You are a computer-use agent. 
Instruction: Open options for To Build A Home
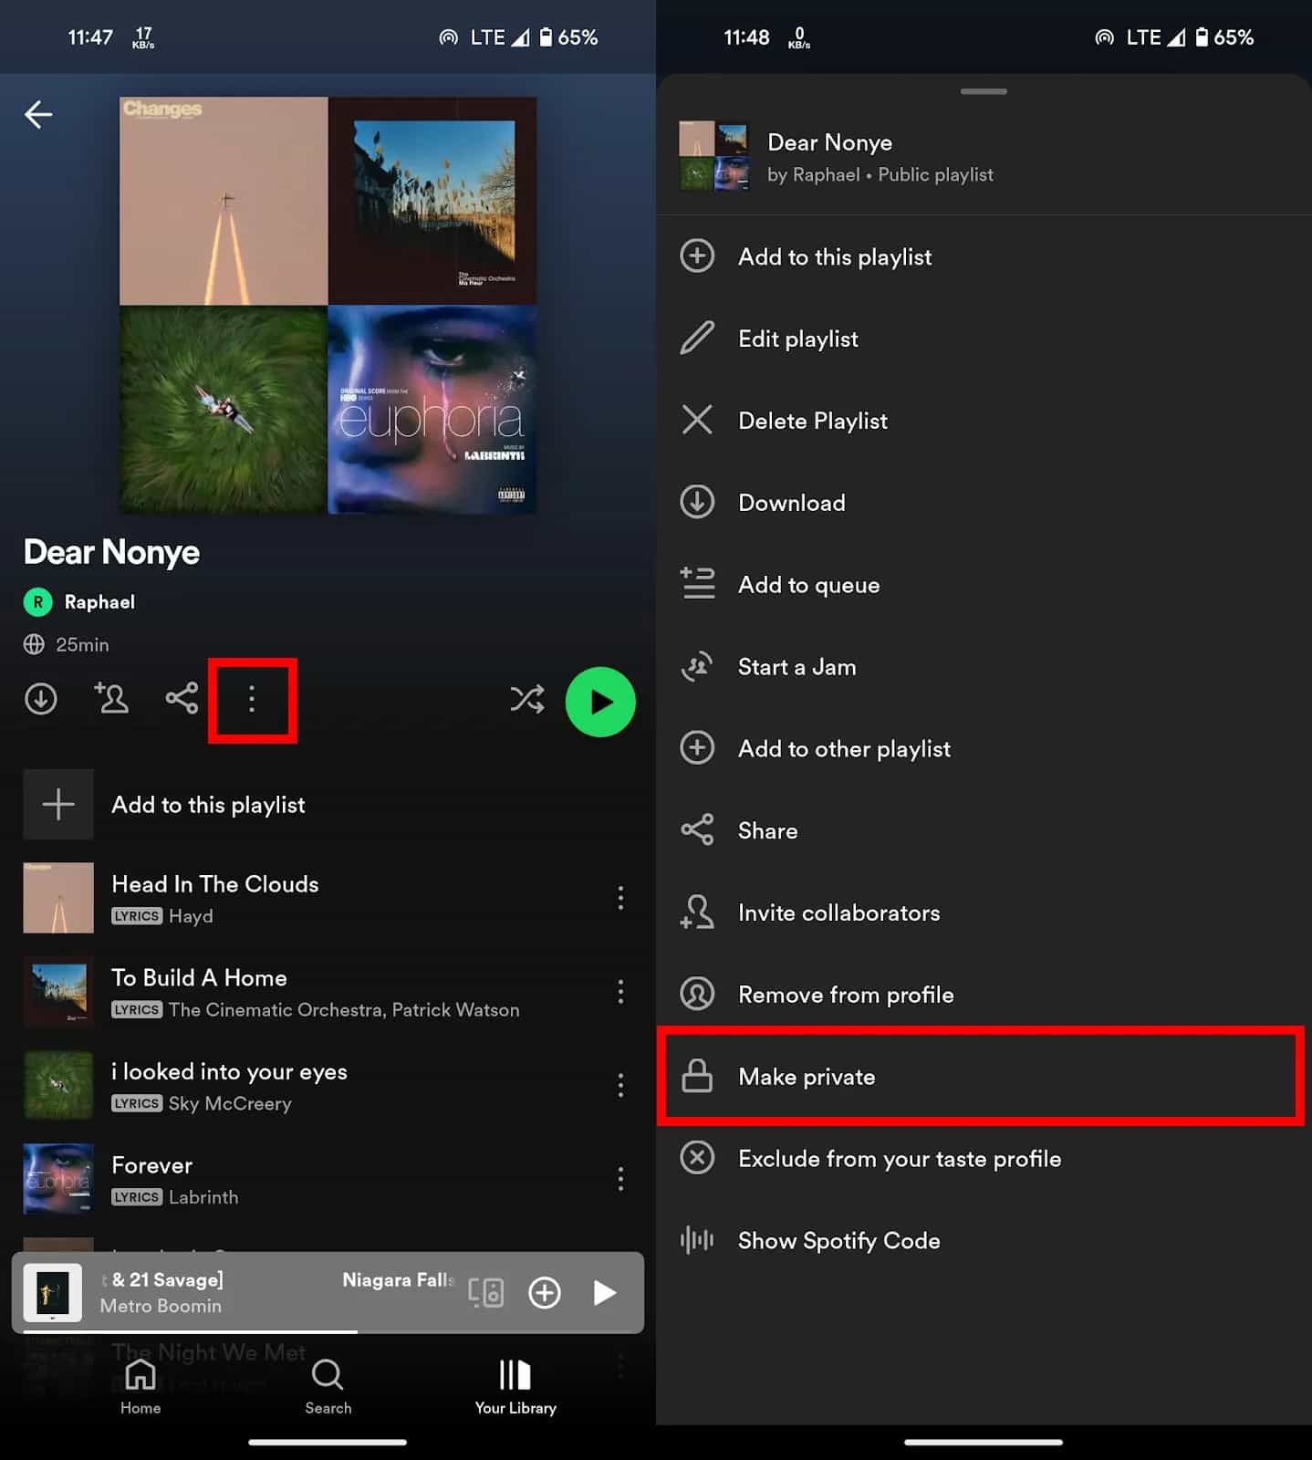[620, 992]
